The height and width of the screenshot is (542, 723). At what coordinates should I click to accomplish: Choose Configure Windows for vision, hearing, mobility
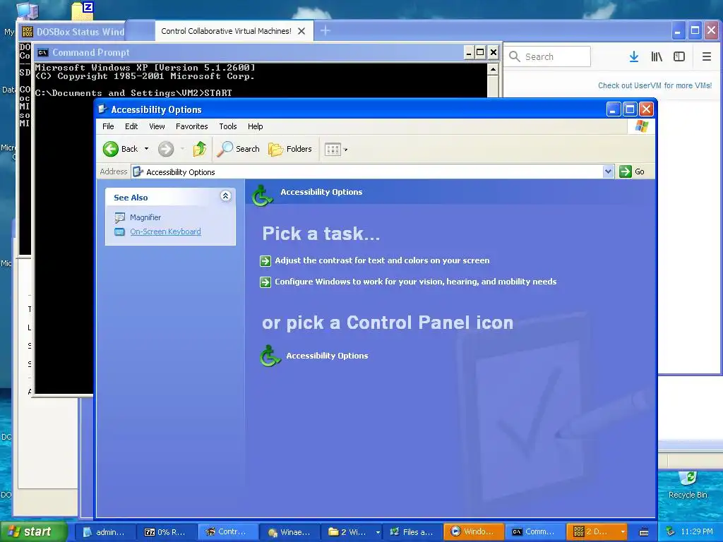[x=415, y=282]
